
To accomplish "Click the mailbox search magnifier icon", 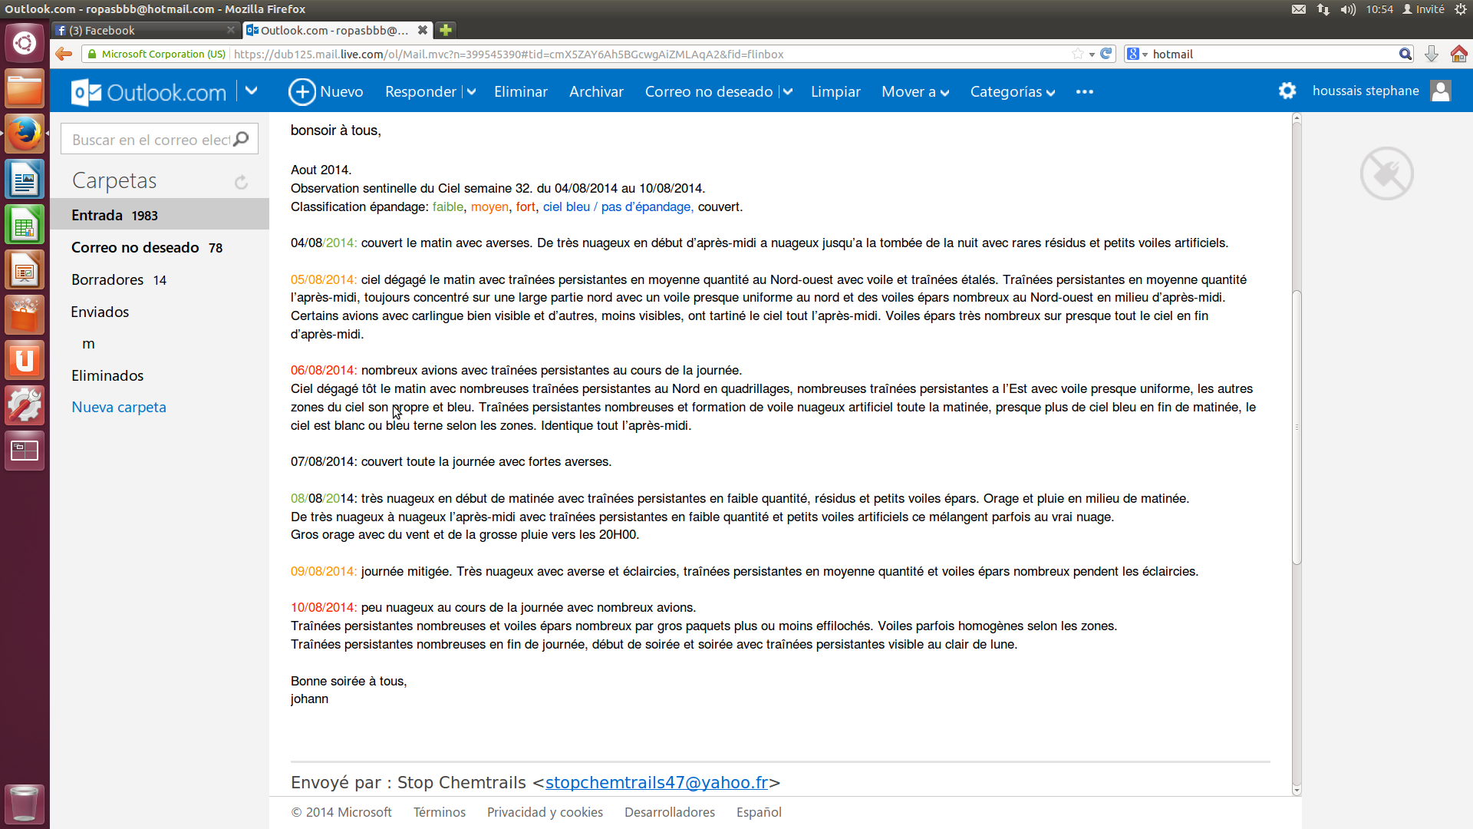I will click(x=241, y=139).
